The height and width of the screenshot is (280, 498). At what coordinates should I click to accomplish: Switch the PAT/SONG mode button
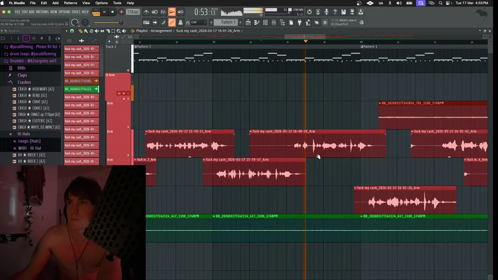96,12
